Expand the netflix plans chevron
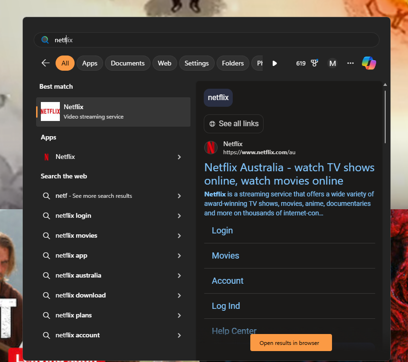Viewport: 408px width, 362px height. tap(179, 316)
